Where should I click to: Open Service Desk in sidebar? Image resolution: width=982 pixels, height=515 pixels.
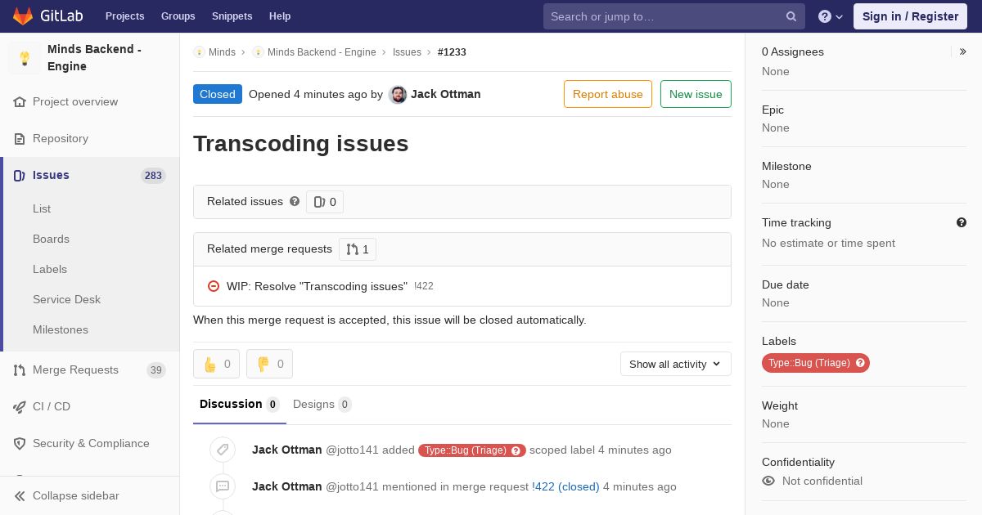pyautogui.click(x=66, y=300)
